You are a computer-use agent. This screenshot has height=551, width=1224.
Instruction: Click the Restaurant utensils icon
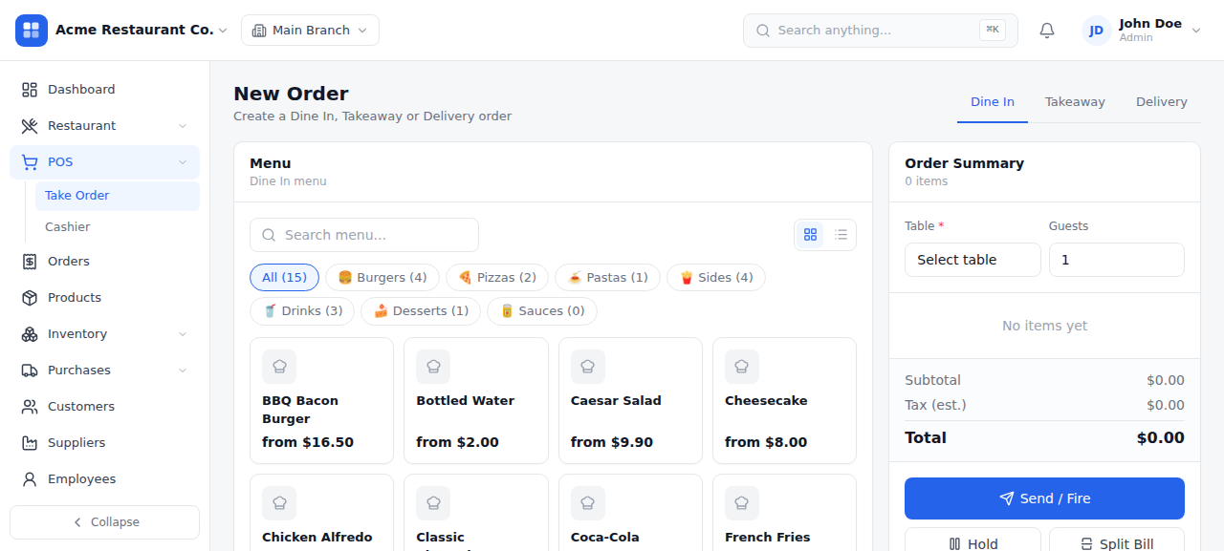(30, 126)
